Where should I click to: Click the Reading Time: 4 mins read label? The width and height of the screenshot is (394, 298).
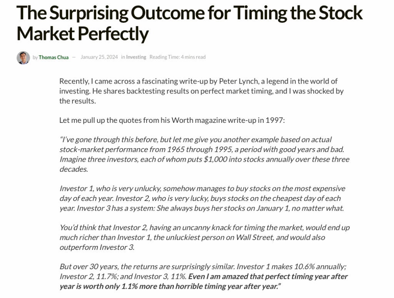(177, 57)
